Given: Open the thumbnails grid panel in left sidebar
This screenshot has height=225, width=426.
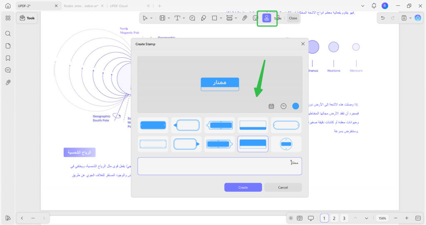Looking at the screenshot, I should [8, 18].
